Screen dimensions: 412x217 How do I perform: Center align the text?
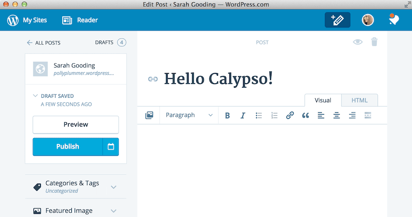(x=336, y=115)
